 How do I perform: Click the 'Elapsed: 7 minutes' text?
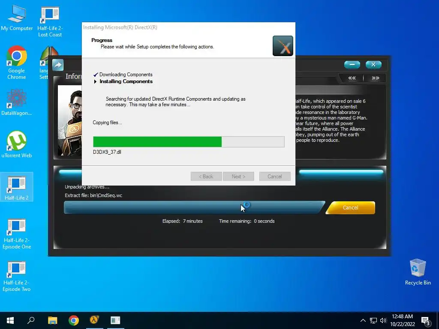click(x=182, y=221)
